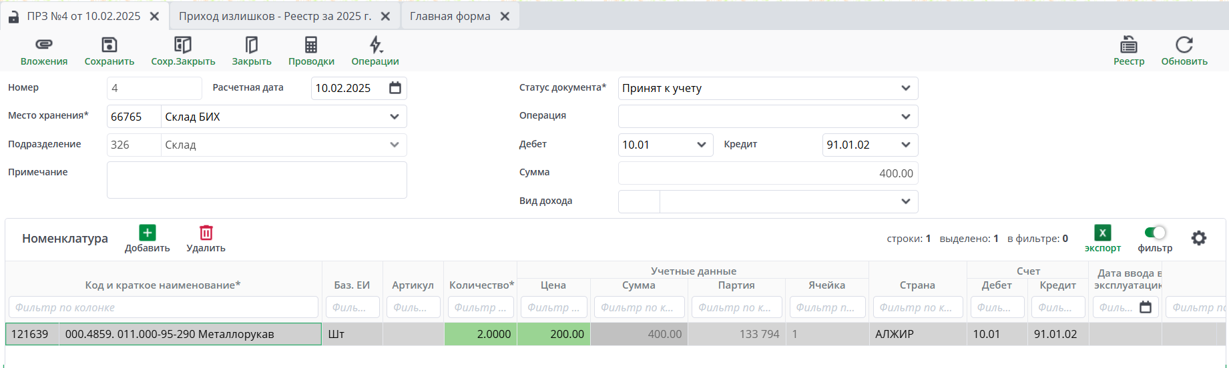Open the Вложения attachments paperclip icon

coord(43,45)
